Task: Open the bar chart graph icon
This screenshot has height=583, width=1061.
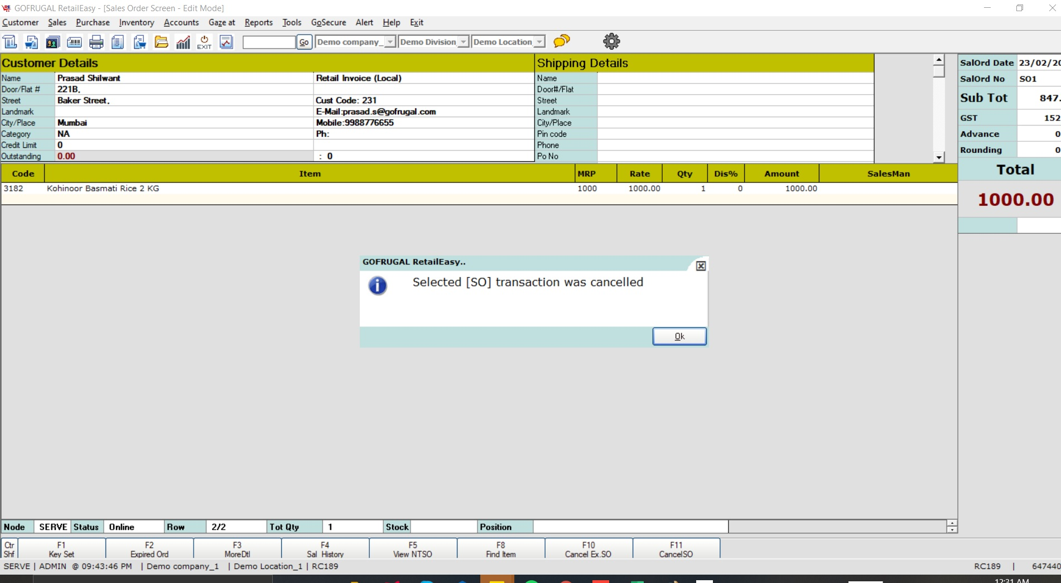Action: tap(183, 42)
